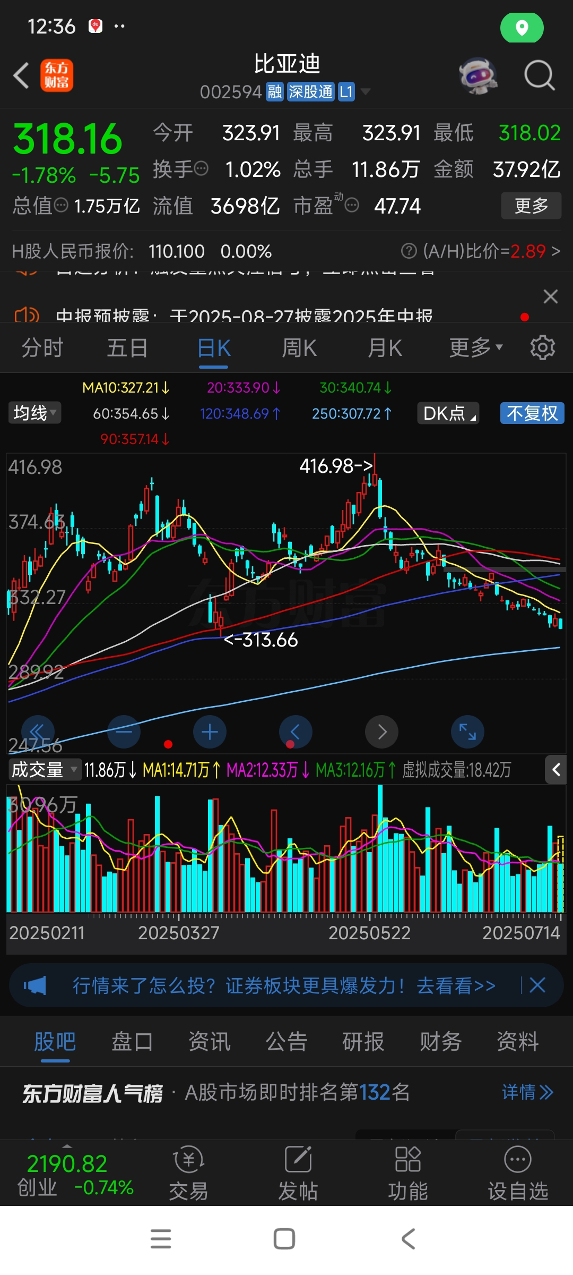The height and width of the screenshot is (1275, 573).
Task: Collapse indicator panel with side arrow
Action: click(556, 769)
